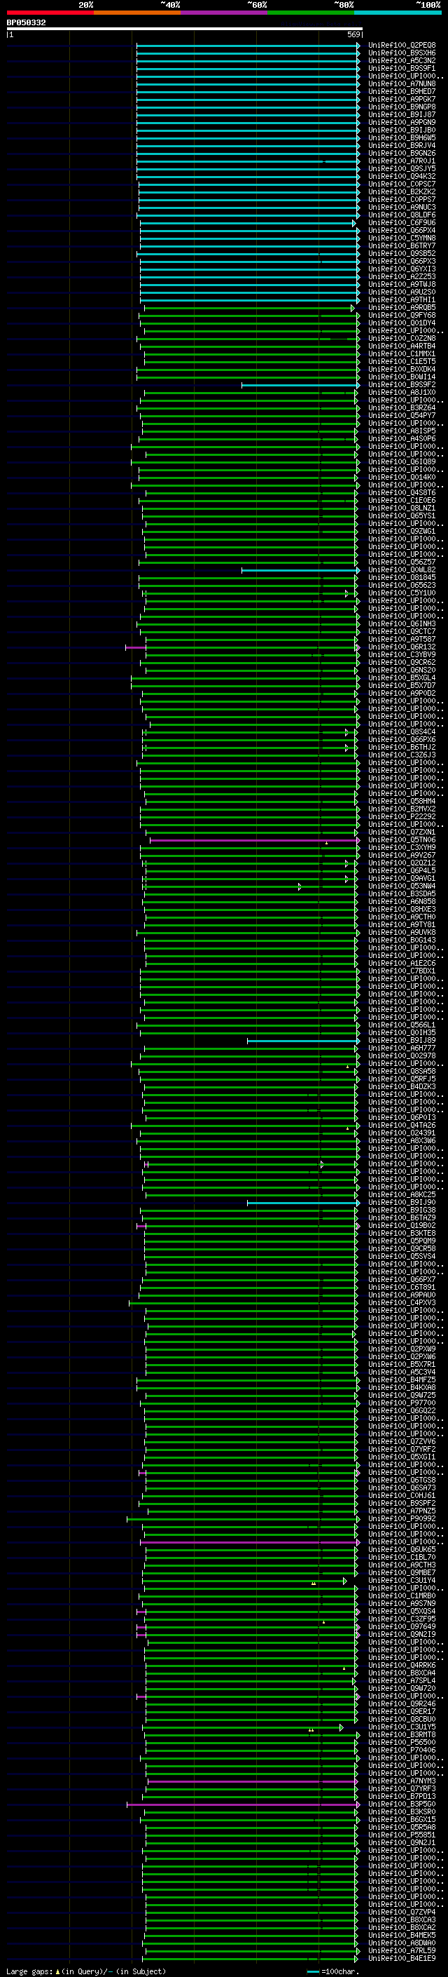
Task: Select the UniRef100_C0PSC7 label
Action: (401, 184)
